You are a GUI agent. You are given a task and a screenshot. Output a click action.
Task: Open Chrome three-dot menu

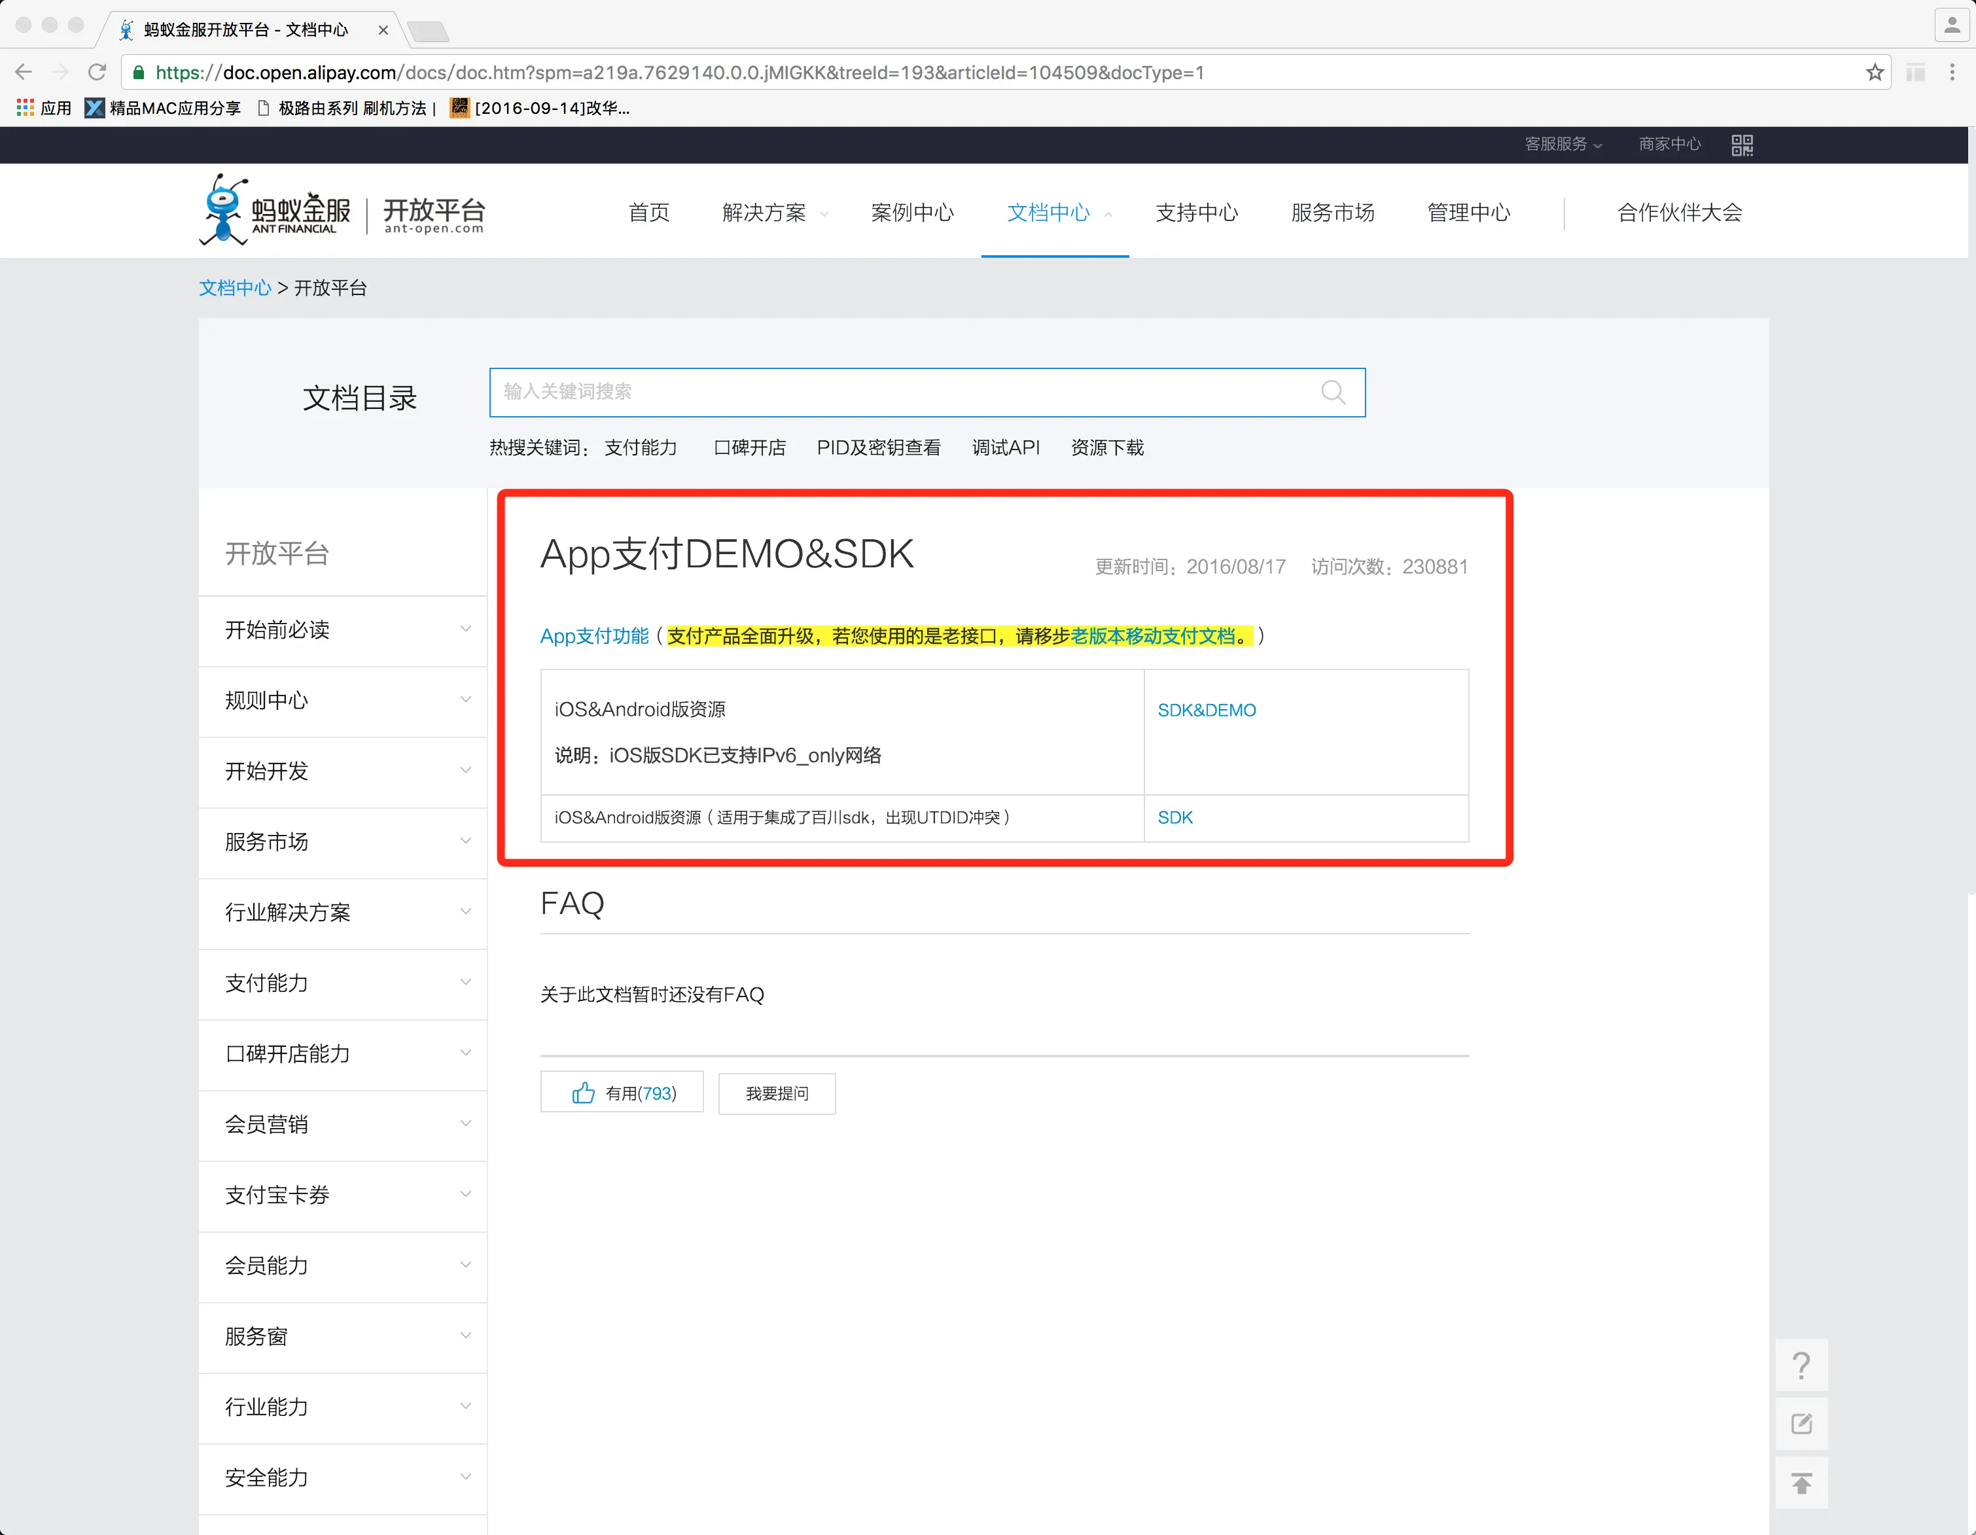pyautogui.click(x=1952, y=73)
